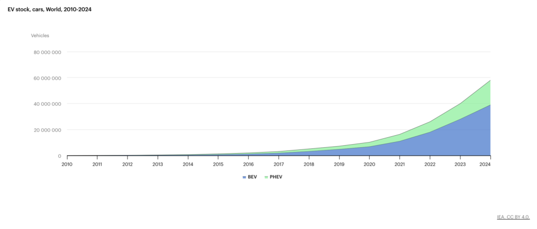Image resolution: width=537 pixels, height=229 pixels.
Task: Click the 2011 x-axis label
Action: click(97, 165)
